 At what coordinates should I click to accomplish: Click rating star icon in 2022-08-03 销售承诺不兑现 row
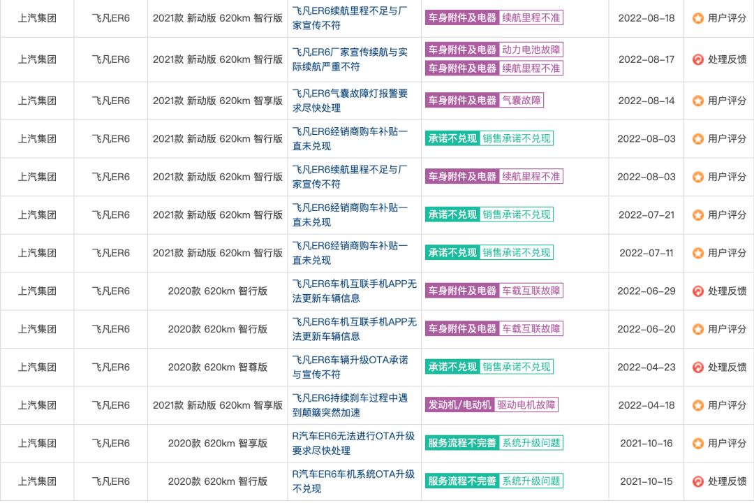(697, 139)
